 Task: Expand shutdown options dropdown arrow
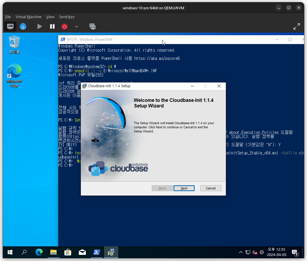(x=76, y=27)
